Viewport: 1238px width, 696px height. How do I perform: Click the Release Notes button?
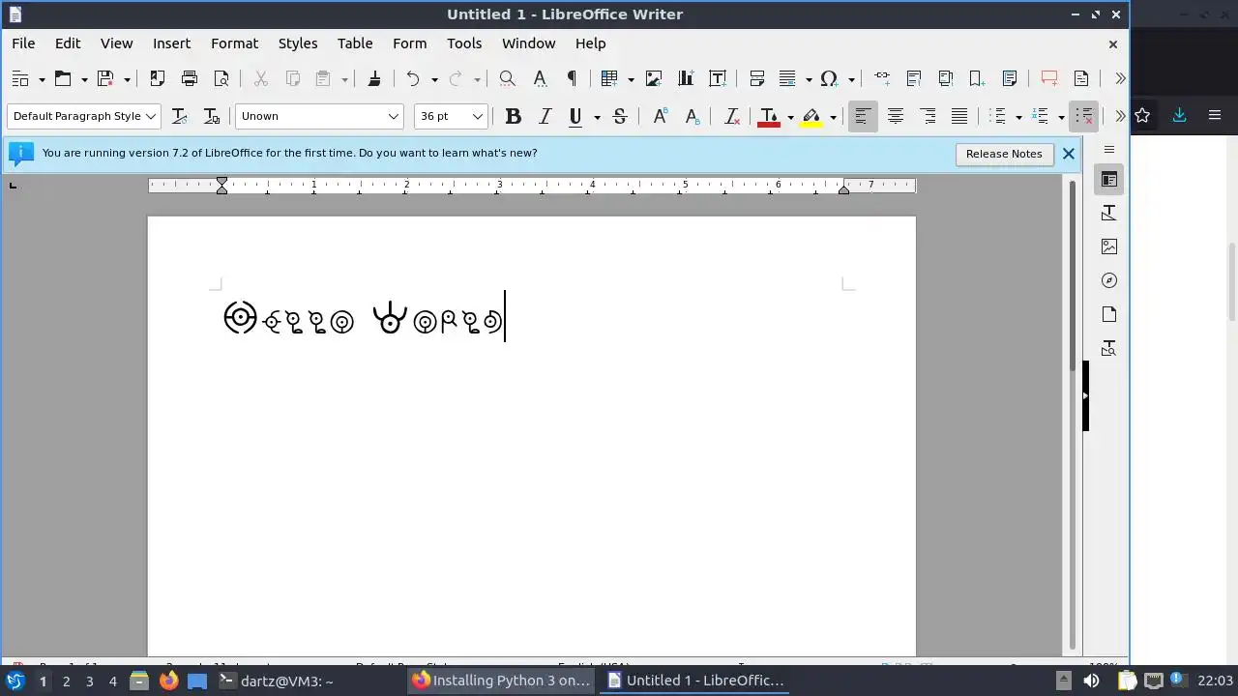coord(1004,154)
